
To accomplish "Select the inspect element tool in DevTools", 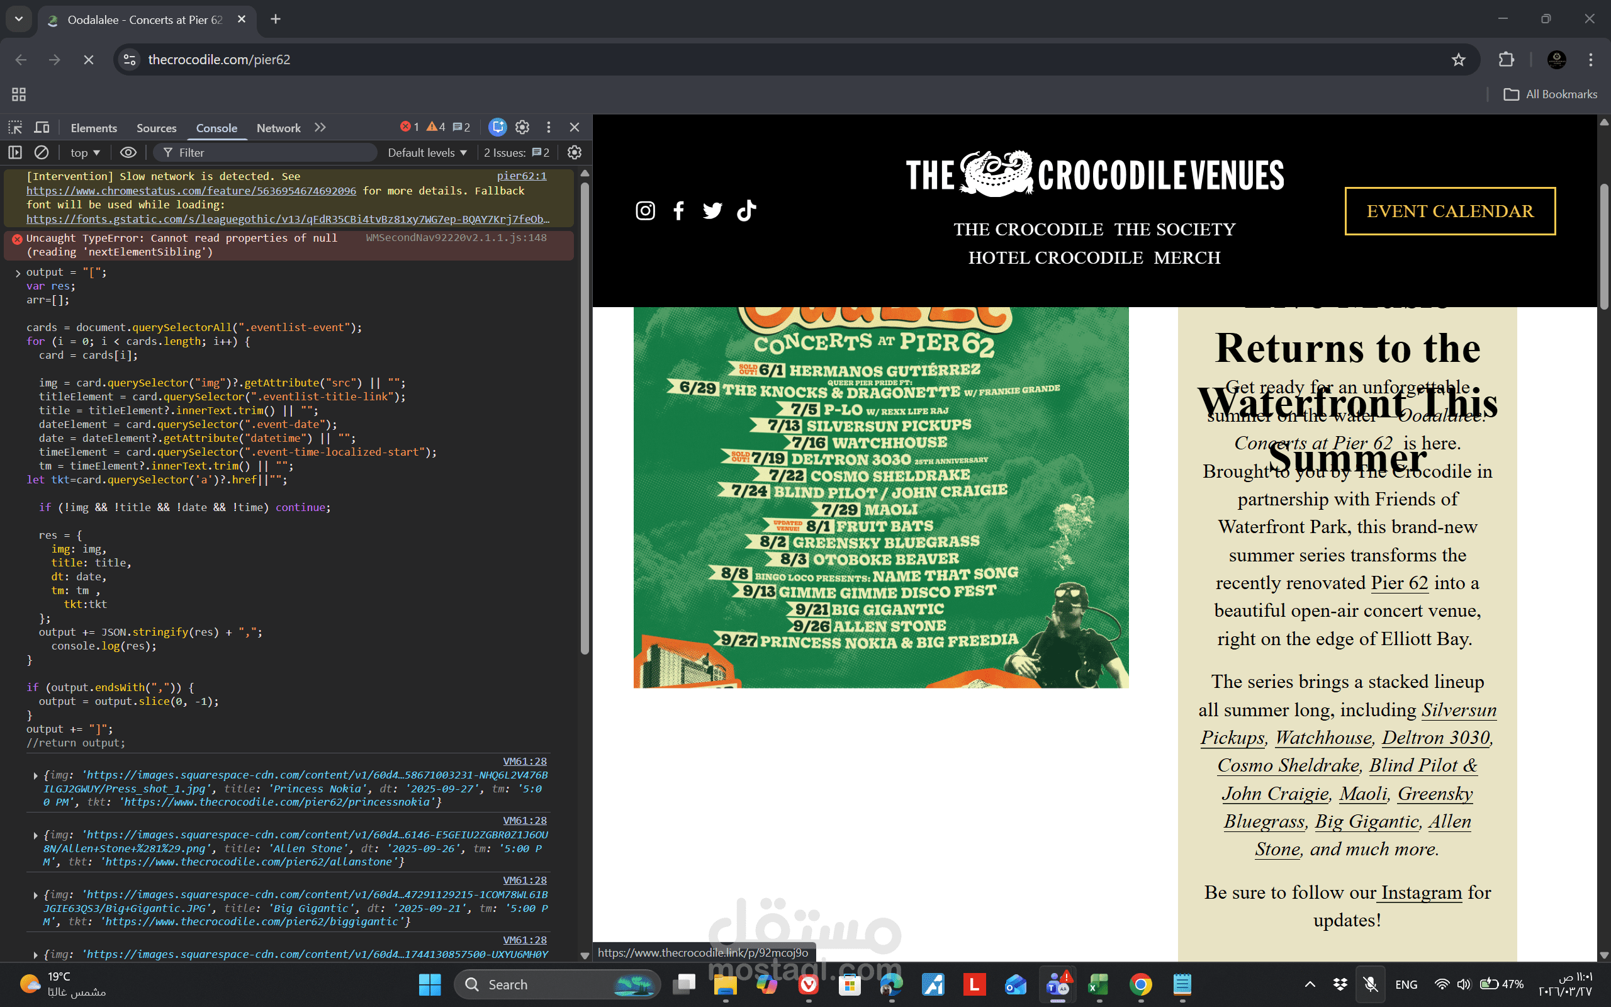I will 14,127.
